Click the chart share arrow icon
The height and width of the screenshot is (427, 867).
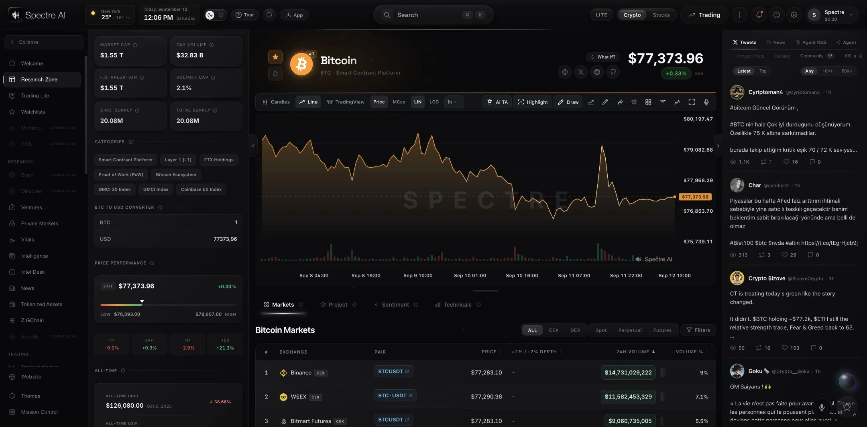click(620, 102)
